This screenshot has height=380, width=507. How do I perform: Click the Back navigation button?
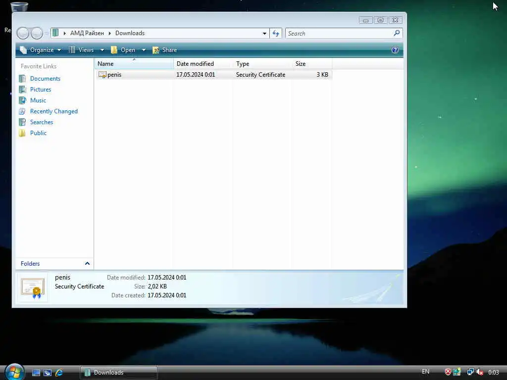tap(23, 33)
